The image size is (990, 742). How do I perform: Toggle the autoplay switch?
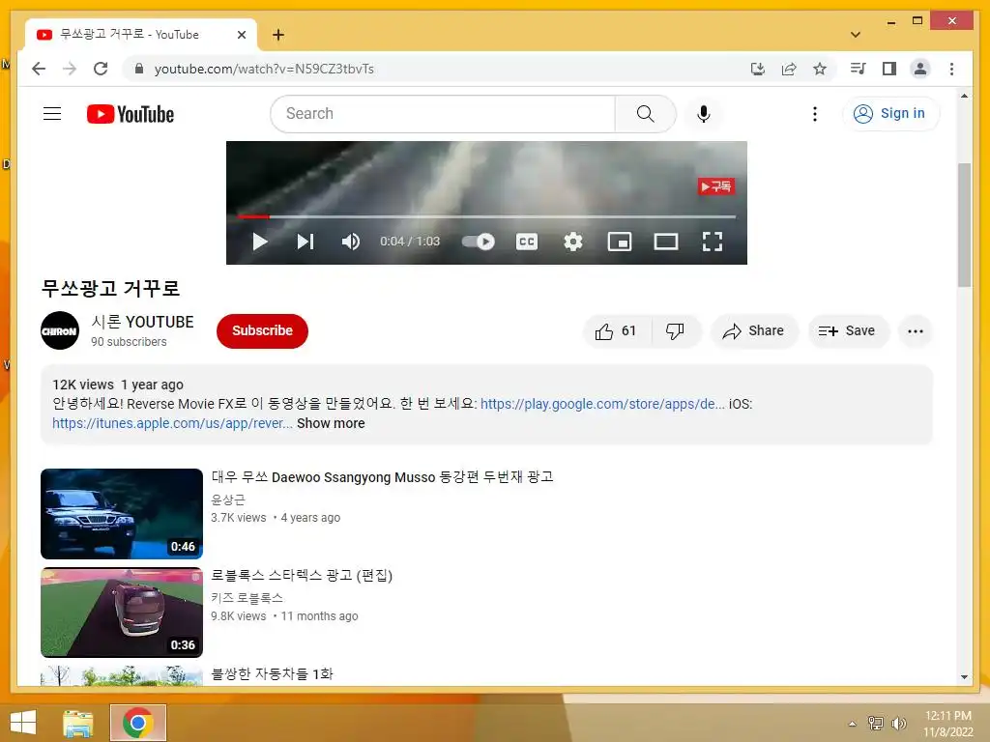479,242
